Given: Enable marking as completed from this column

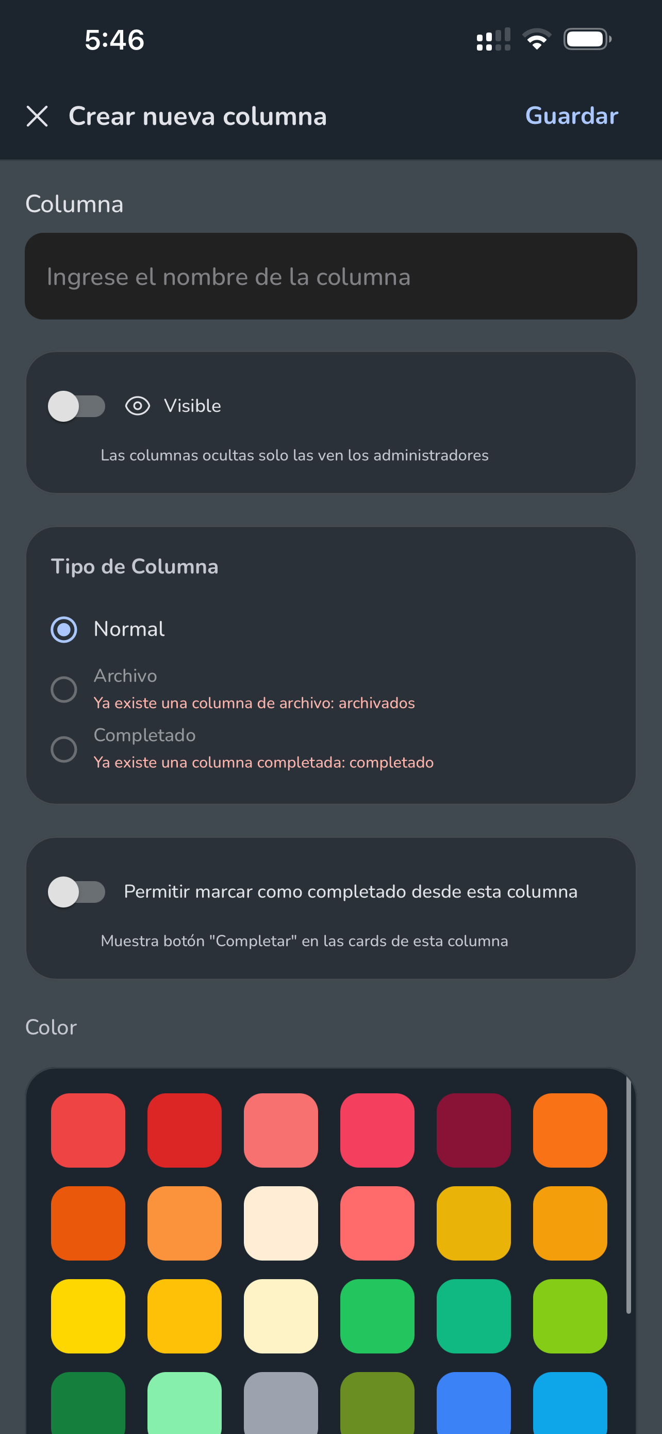Looking at the screenshot, I should click(77, 892).
